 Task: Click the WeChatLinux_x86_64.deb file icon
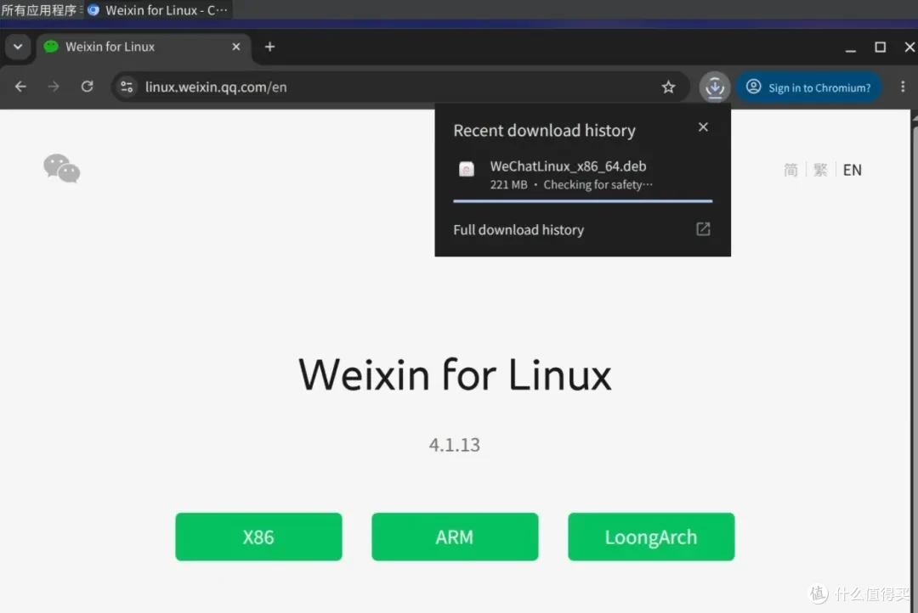(x=467, y=170)
